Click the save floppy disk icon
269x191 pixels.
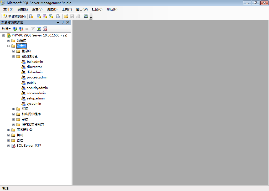click(x=72, y=16)
